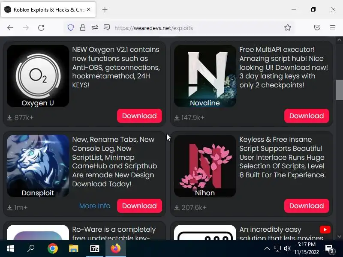Open the notification center

(x=329, y=249)
